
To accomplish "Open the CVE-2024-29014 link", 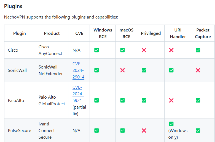I will coord(79,70).
